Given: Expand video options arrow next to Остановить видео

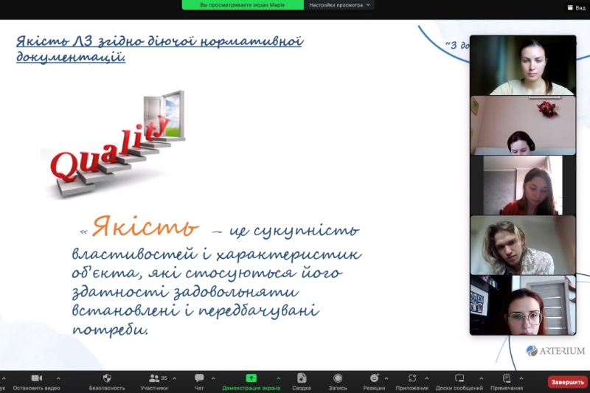Looking at the screenshot, I should [x=58, y=378].
